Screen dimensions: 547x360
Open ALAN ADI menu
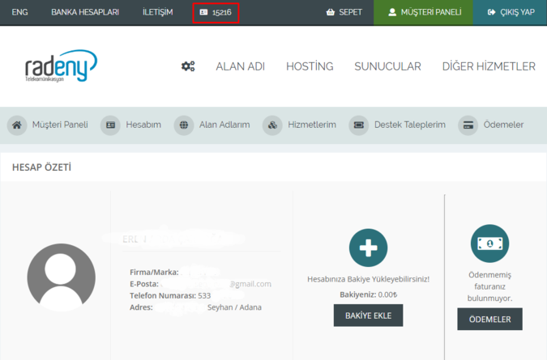click(241, 66)
